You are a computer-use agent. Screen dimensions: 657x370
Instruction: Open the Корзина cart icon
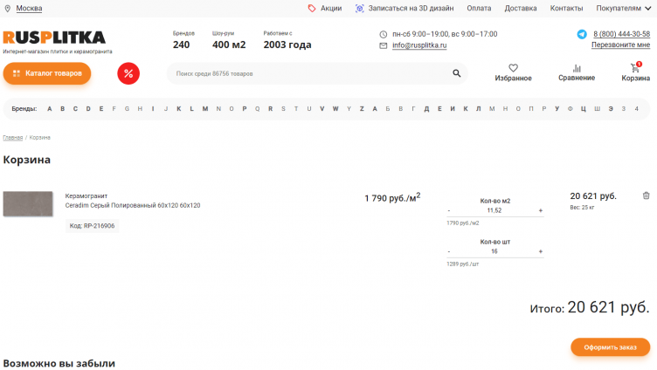pyautogui.click(x=635, y=68)
